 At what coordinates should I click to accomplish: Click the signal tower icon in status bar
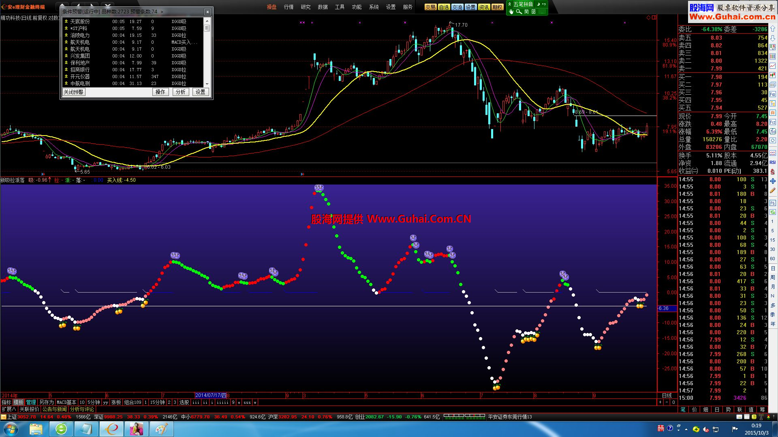[761, 417]
